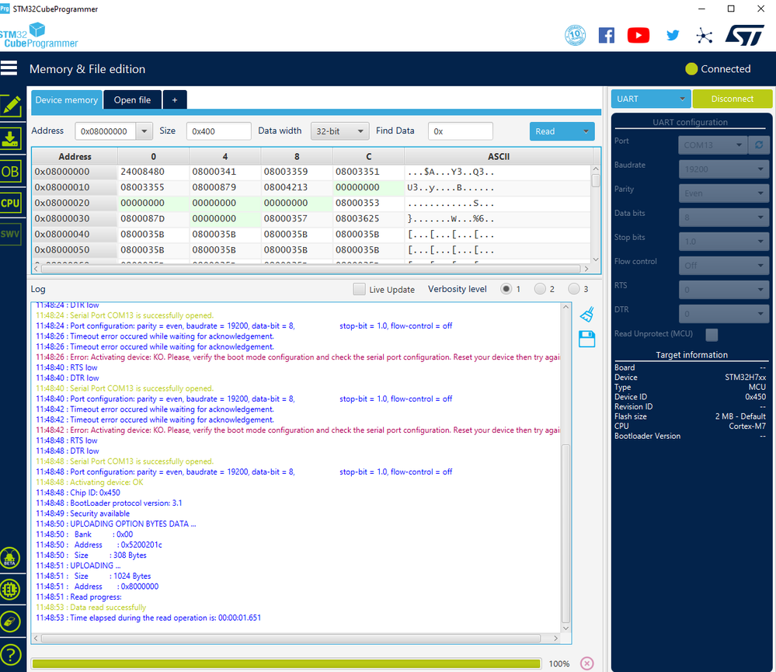Open the DTR dropdown

[723, 314]
